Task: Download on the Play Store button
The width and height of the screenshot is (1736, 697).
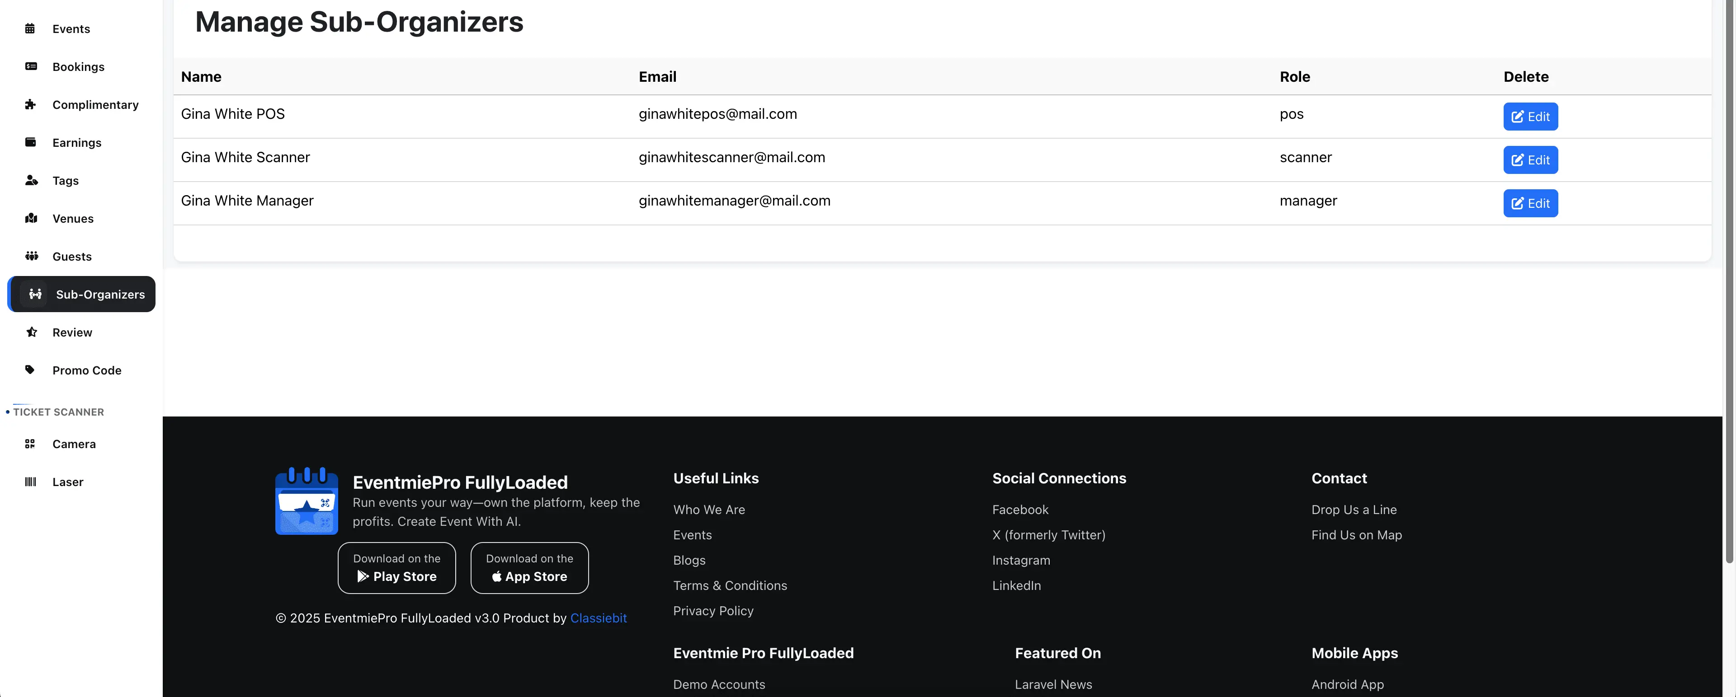Action: (x=396, y=568)
